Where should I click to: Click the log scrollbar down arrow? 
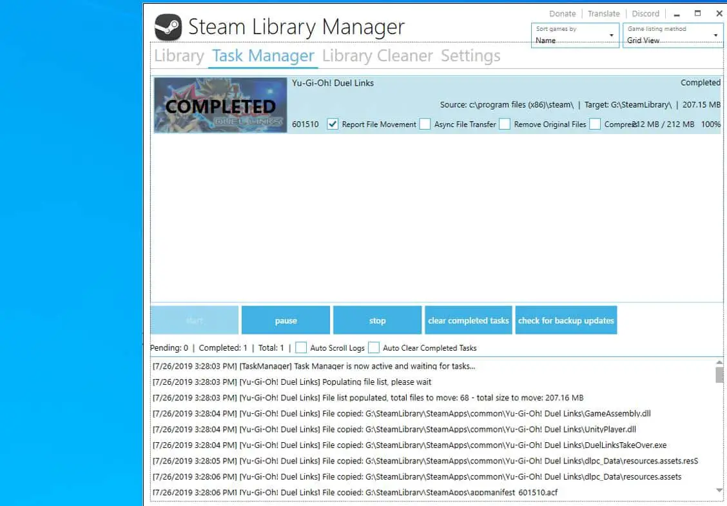pyautogui.click(x=719, y=491)
